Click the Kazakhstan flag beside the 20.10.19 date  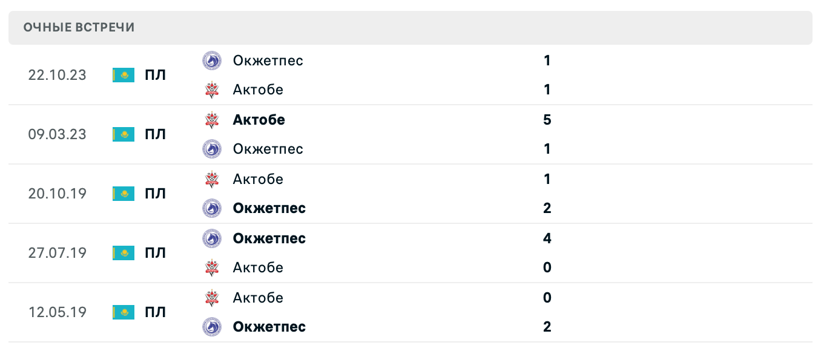[x=123, y=194]
